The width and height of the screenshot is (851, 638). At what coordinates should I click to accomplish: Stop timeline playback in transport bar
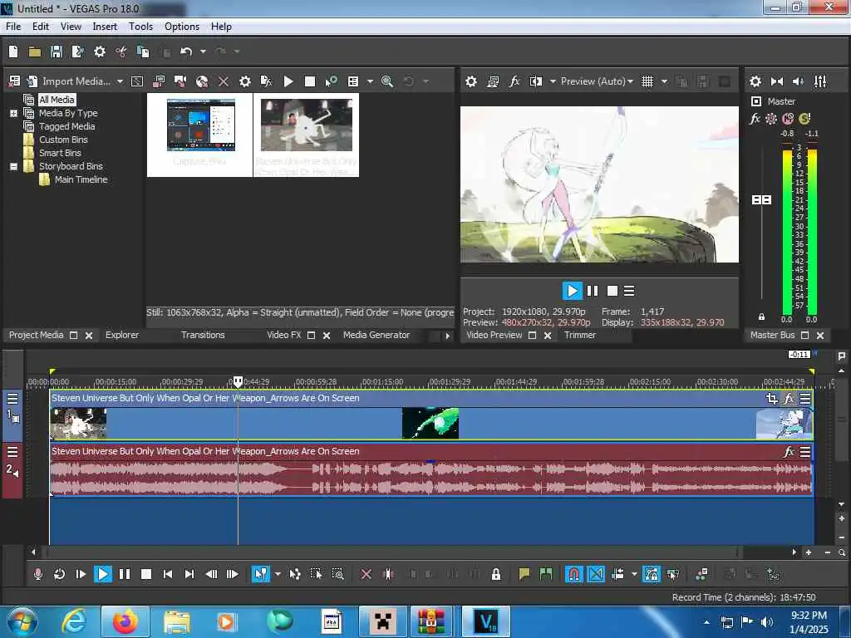[146, 574]
